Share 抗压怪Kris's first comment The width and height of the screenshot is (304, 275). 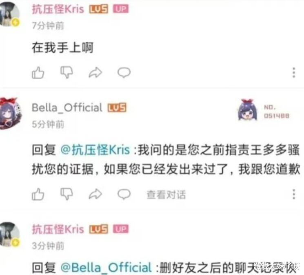click(95, 72)
